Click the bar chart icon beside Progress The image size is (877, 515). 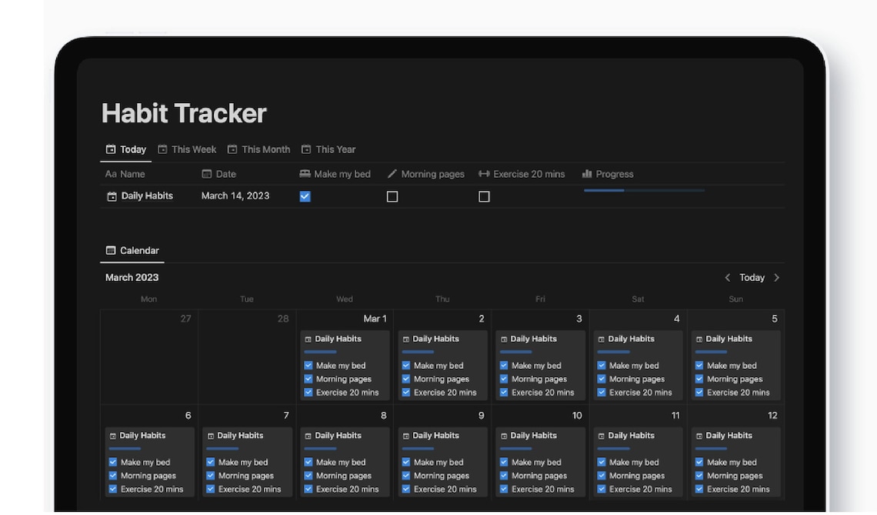(x=588, y=174)
